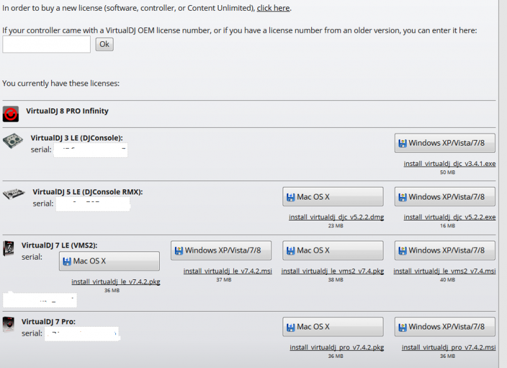
Task: Open install_virtualdj_pro_v7.4.2.msi link
Action: pos(449,347)
